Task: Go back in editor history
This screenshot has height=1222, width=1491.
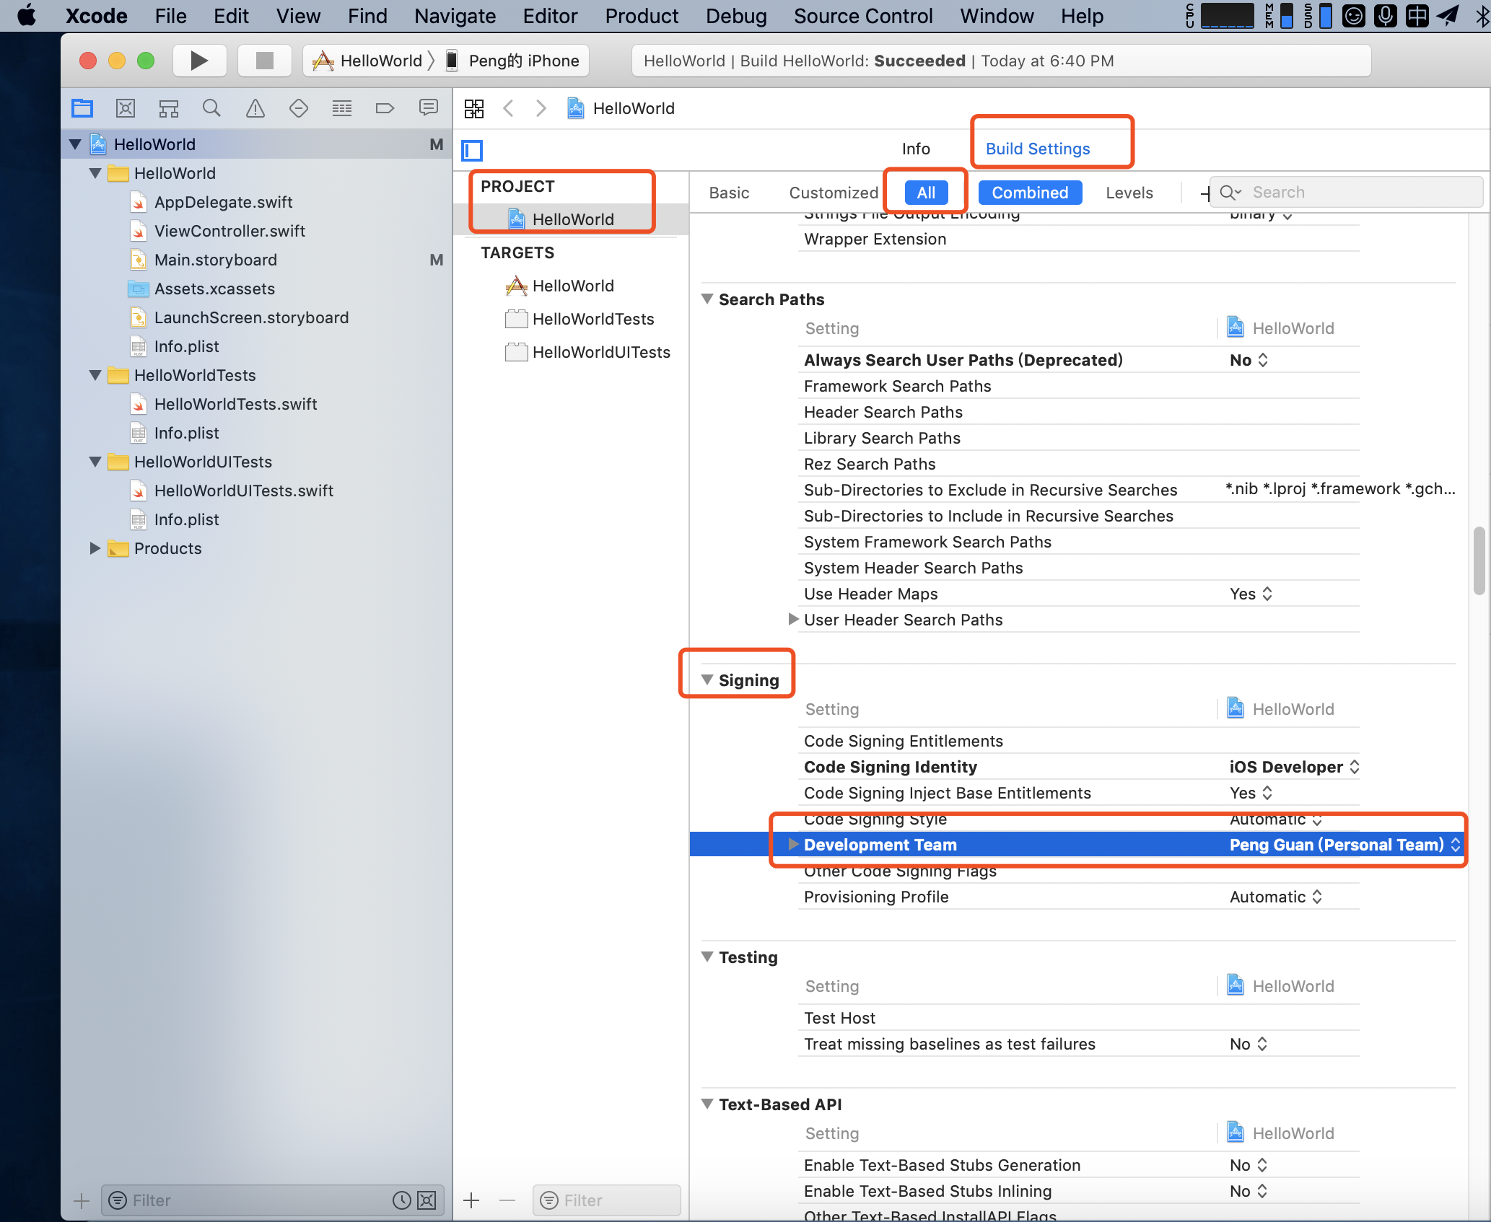Action: click(x=508, y=108)
